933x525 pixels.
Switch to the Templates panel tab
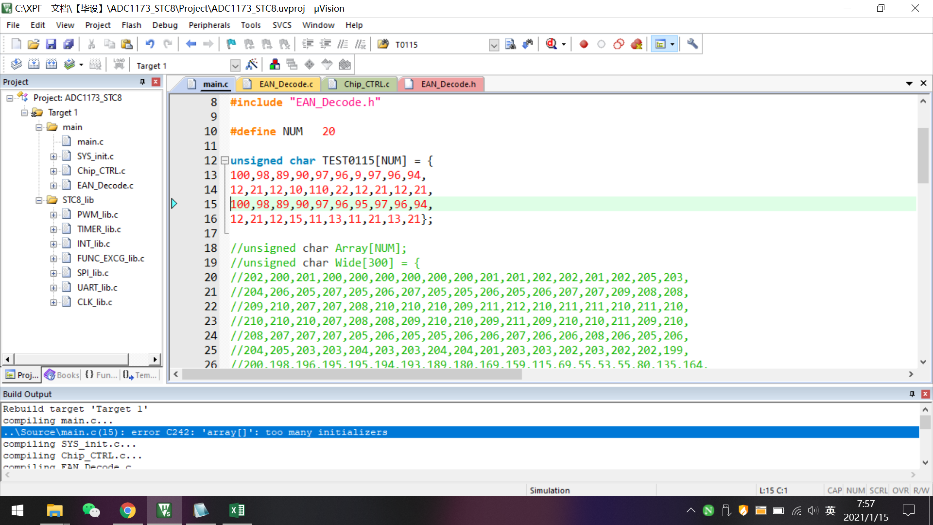pyautogui.click(x=140, y=375)
